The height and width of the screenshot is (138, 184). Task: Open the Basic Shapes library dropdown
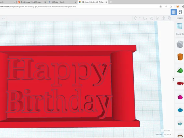pos(180,34)
